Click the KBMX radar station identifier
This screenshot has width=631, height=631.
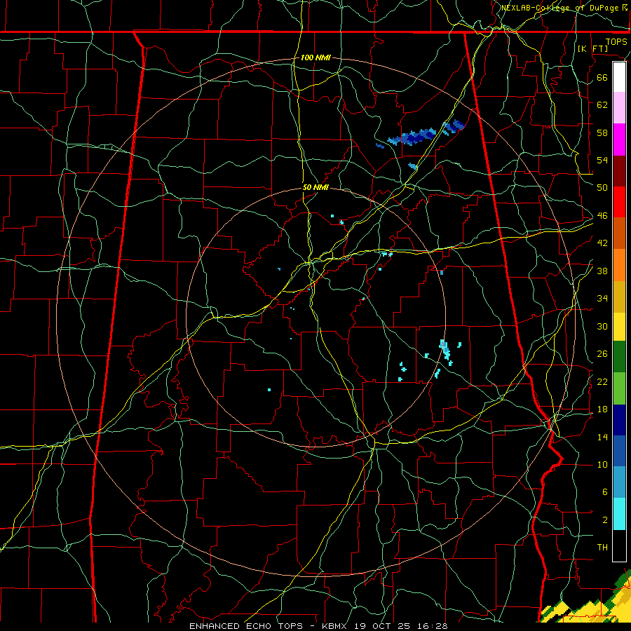click(336, 626)
